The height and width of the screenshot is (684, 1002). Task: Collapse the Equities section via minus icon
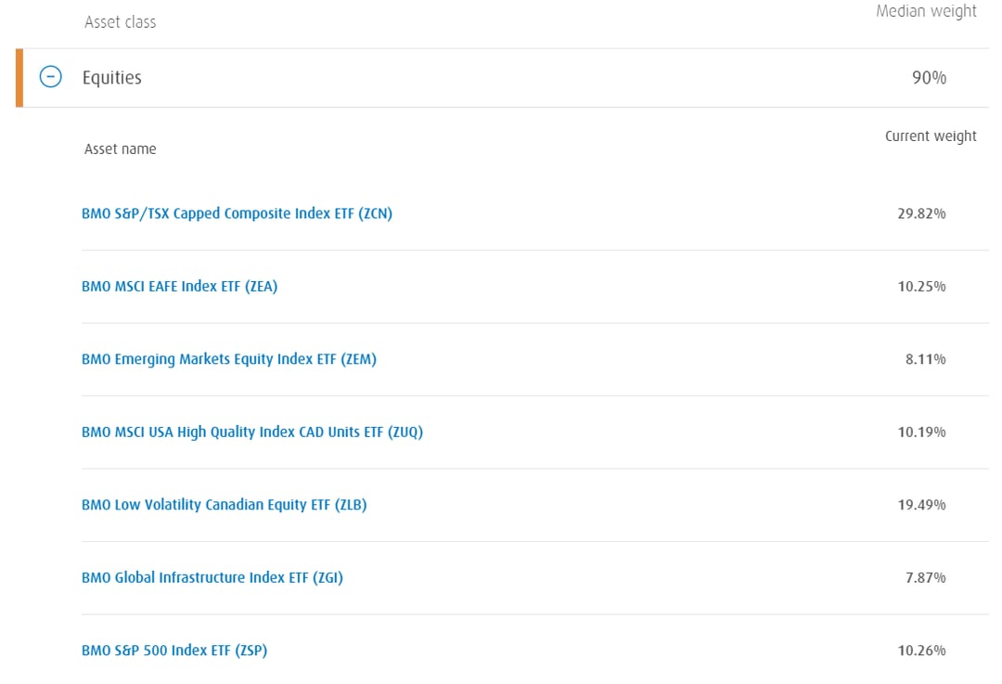point(50,77)
